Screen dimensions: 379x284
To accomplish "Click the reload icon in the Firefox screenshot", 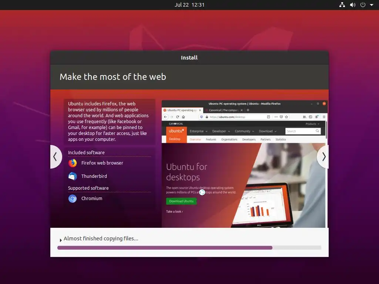I will (177, 117).
